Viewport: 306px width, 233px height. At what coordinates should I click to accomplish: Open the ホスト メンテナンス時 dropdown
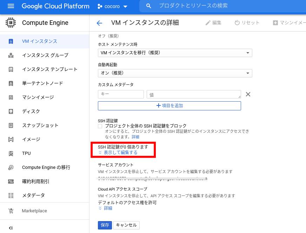click(175, 53)
